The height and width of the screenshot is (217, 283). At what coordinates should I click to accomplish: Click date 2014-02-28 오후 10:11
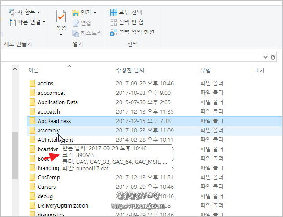tap(145, 140)
